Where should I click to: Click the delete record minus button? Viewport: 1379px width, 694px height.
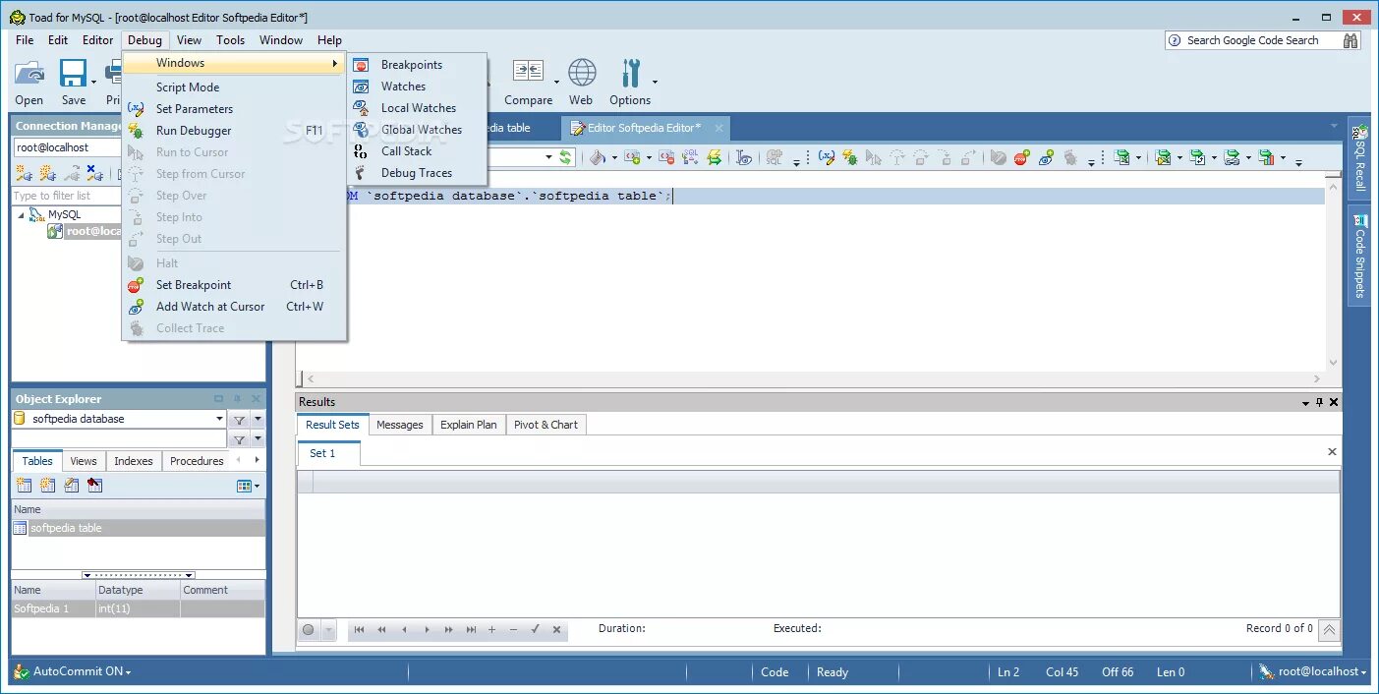(513, 629)
